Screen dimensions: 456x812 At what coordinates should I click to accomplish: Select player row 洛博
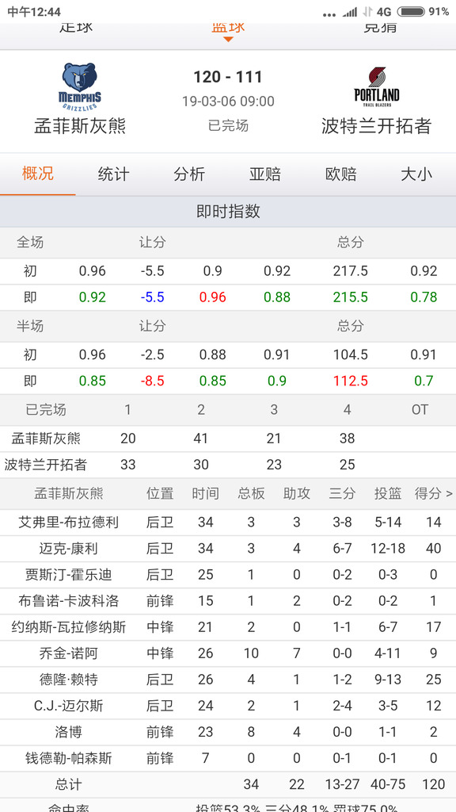[228, 732]
